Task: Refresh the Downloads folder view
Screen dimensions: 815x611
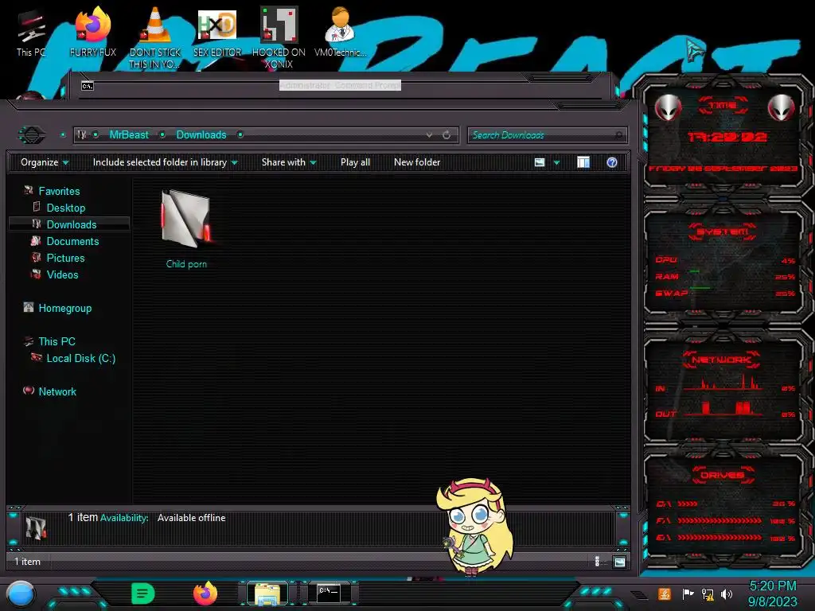Action: [446, 135]
